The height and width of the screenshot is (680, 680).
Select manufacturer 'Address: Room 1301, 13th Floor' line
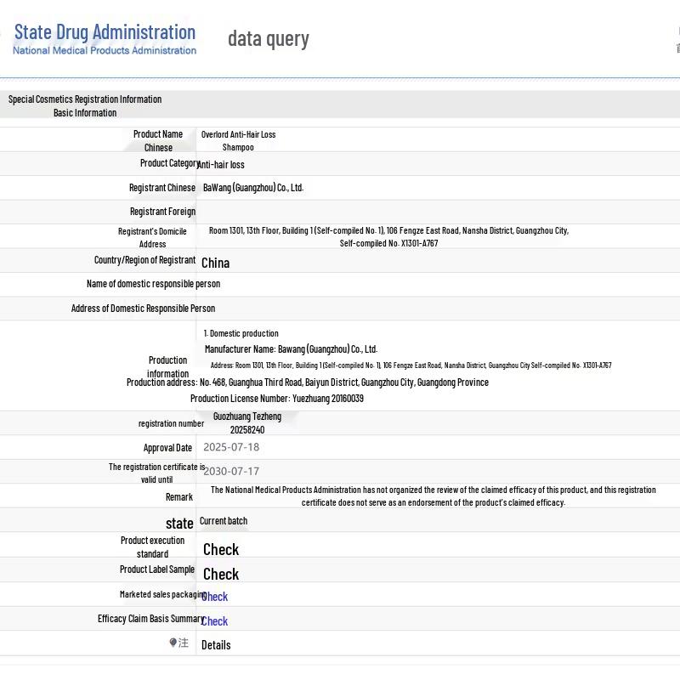411,365
